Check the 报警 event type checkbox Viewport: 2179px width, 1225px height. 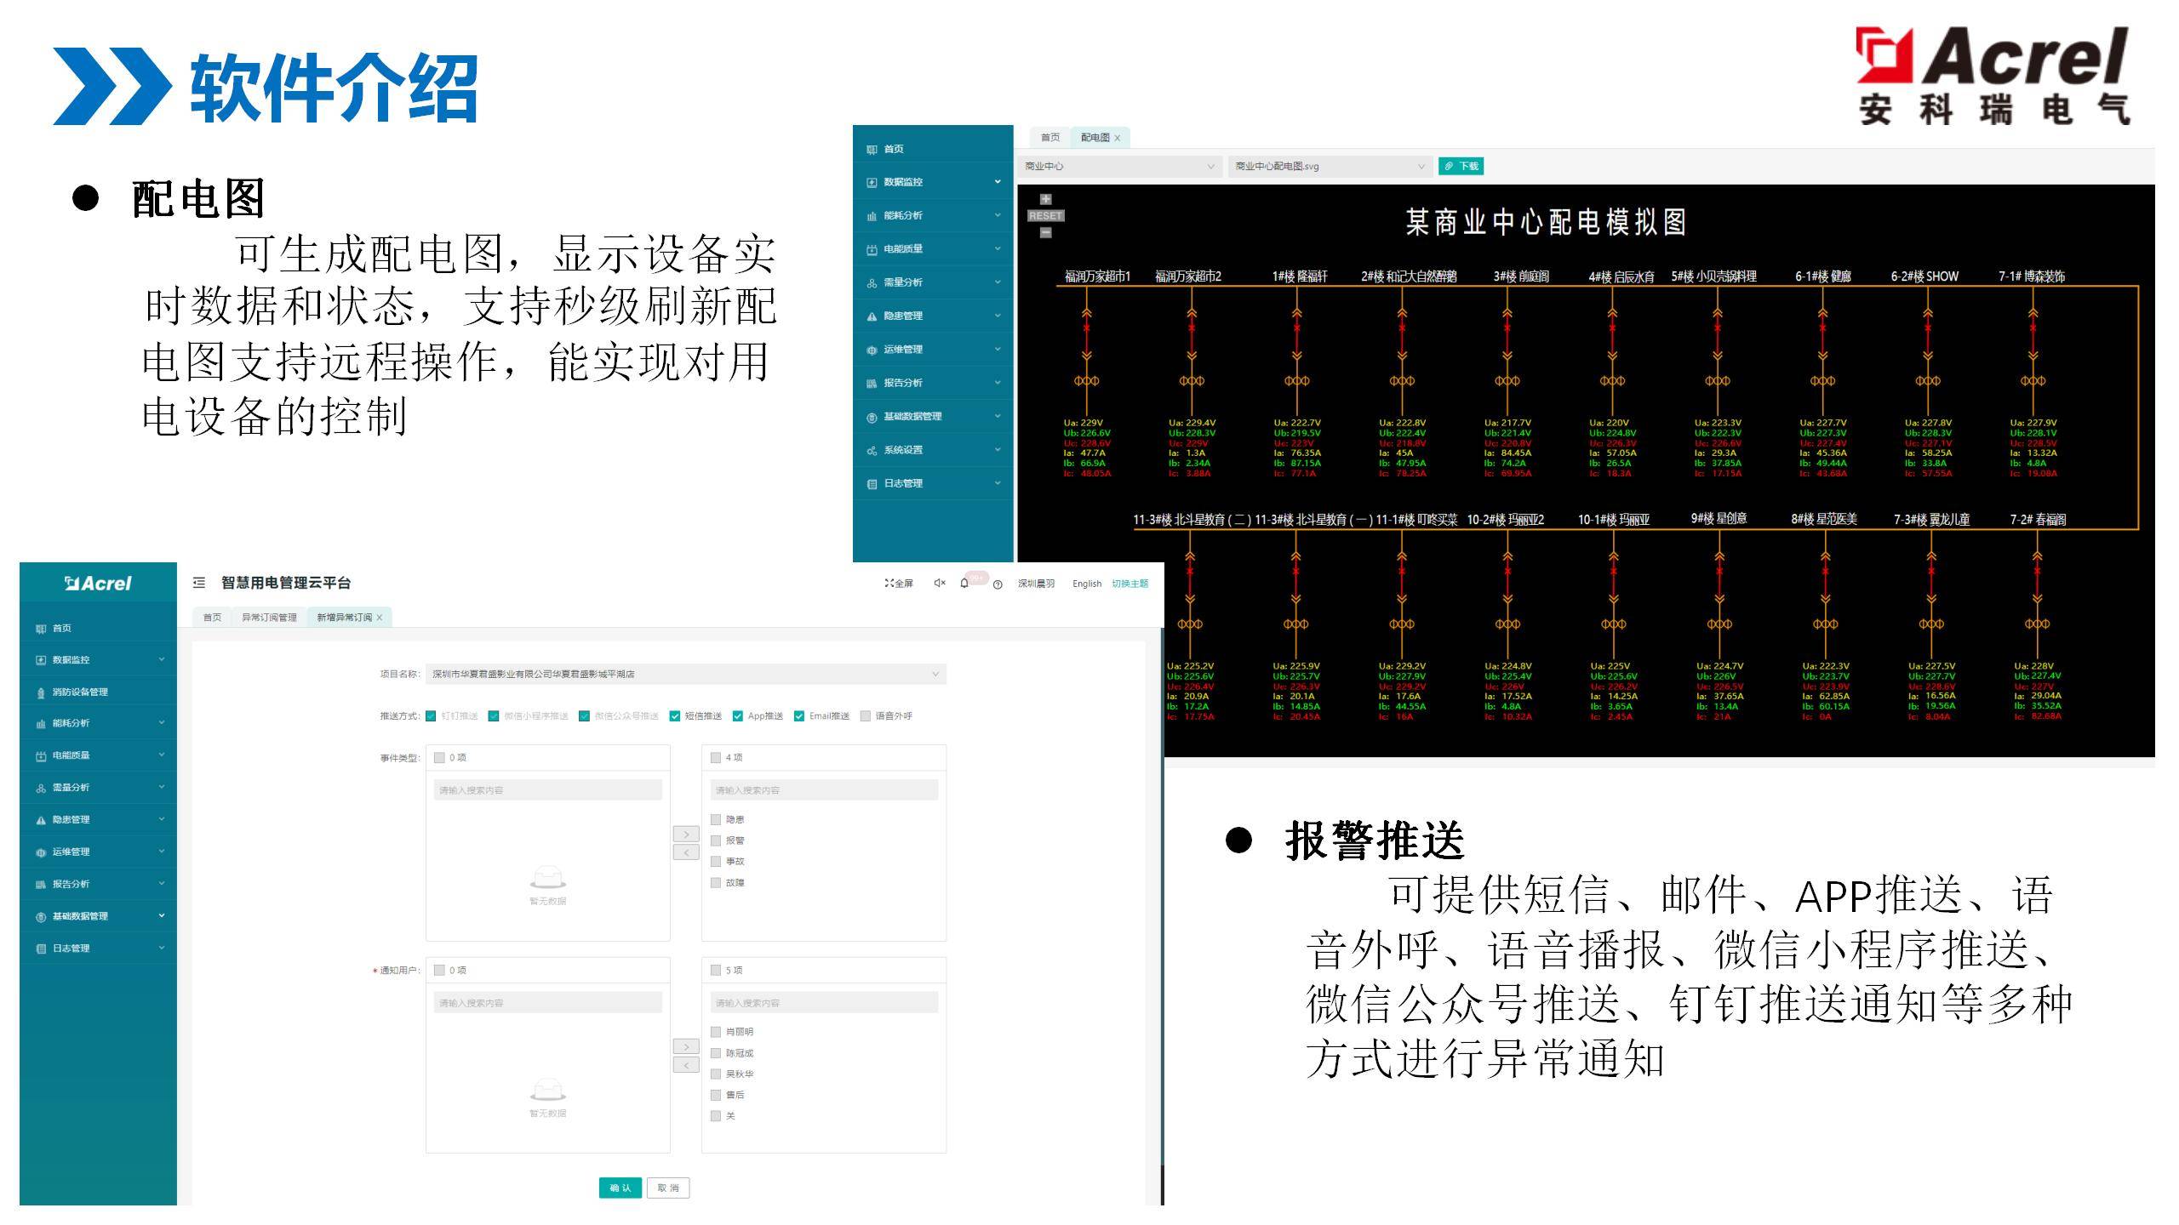[x=716, y=840]
